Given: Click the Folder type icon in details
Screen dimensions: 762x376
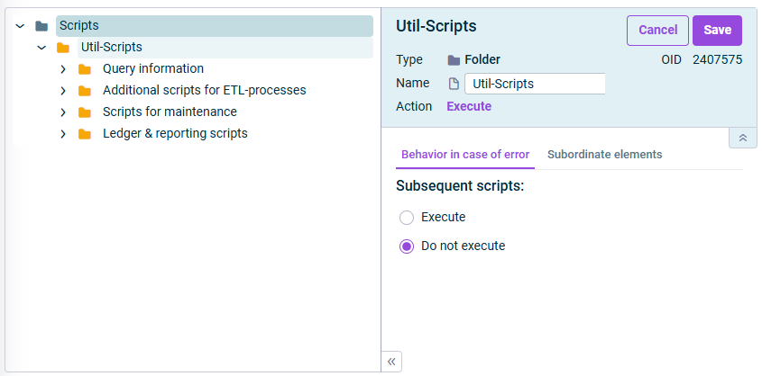Looking at the screenshot, I should point(454,60).
